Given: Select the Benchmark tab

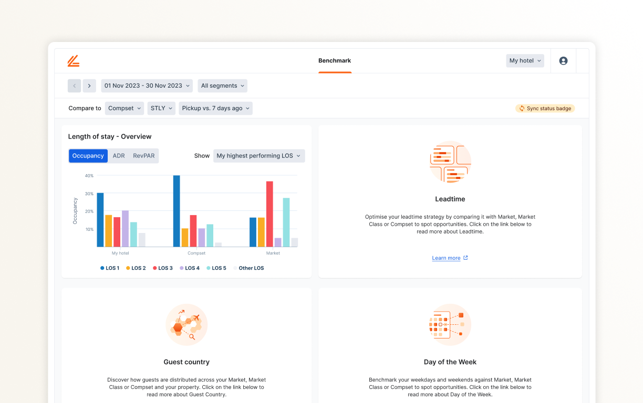Looking at the screenshot, I should coord(335,60).
